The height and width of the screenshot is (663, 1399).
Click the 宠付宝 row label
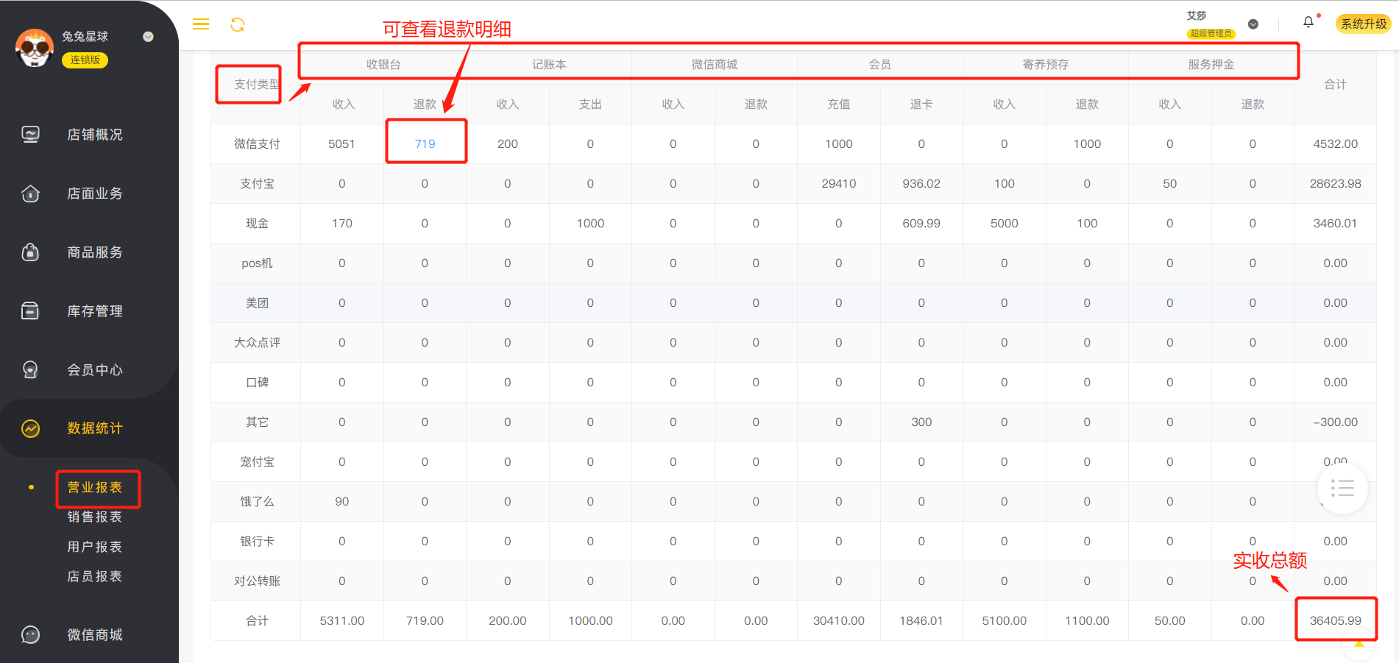tap(257, 461)
